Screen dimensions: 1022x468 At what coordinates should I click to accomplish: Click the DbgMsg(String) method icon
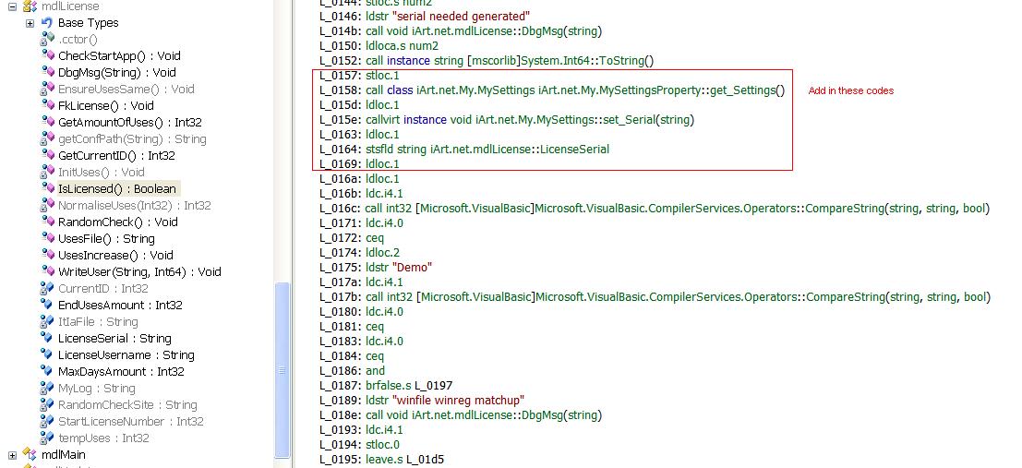pos(48,72)
